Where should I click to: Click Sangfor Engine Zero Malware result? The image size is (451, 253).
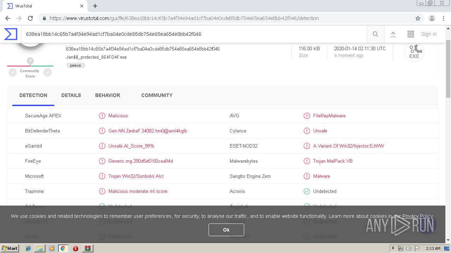click(x=321, y=176)
